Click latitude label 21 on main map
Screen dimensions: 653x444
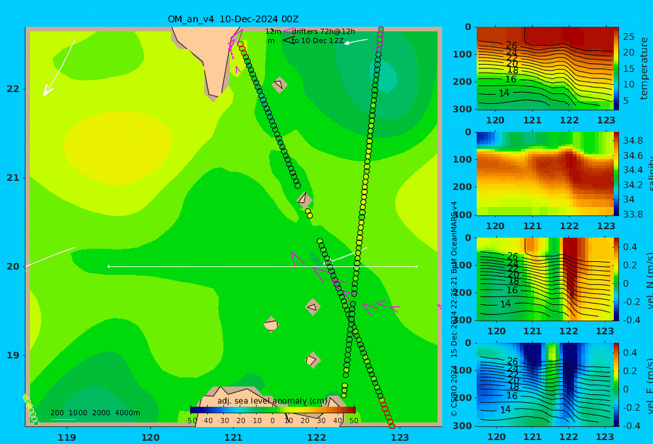click(x=13, y=178)
